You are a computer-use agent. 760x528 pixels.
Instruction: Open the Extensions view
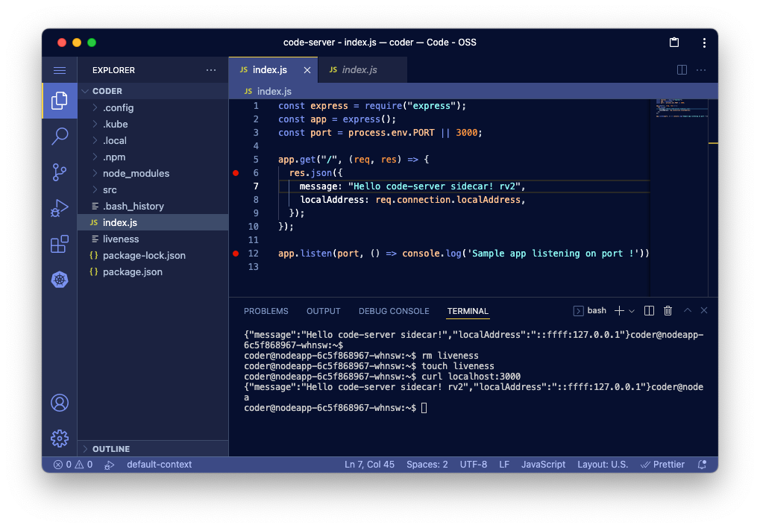[x=59, y=244]
